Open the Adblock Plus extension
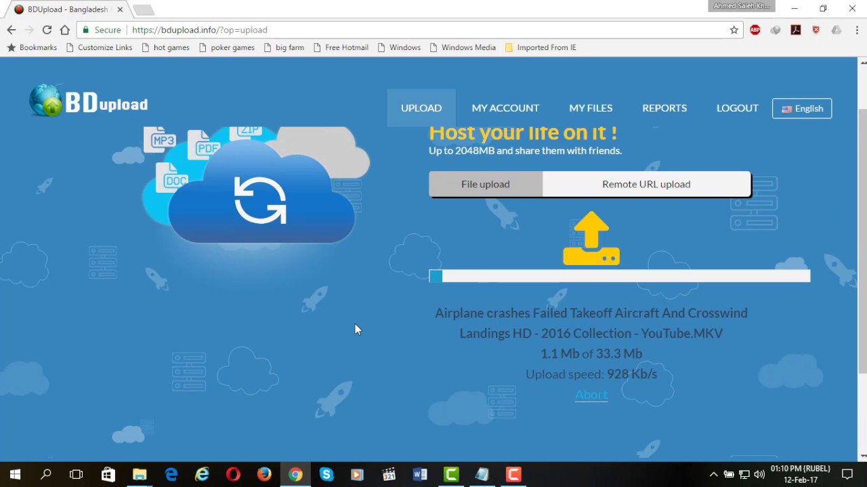This screenshot has height=487, width=867. tap(755, 30)
